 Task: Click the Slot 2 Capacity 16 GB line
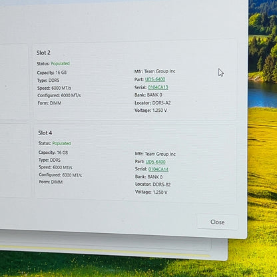pos(52,73)
